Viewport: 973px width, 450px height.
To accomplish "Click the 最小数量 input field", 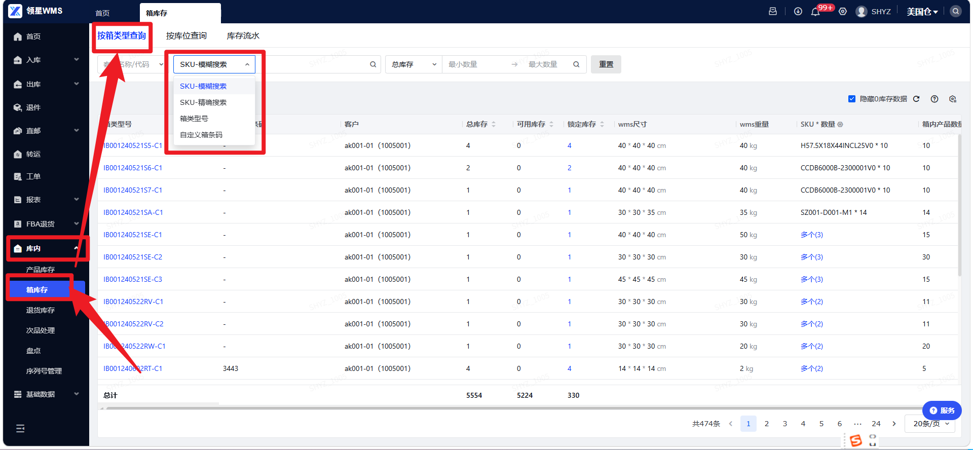I will [476, 64].
